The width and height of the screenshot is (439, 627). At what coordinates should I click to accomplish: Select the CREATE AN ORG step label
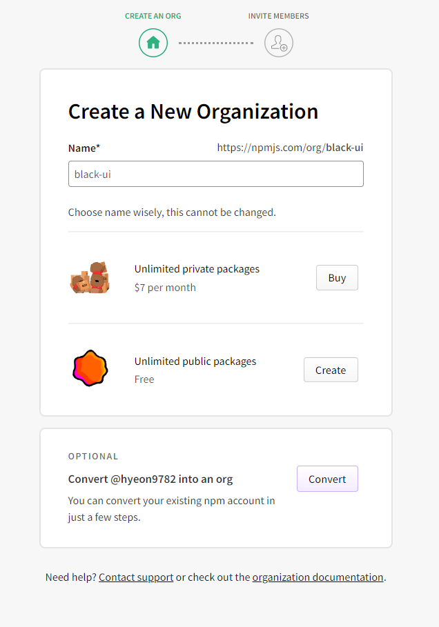click(153, 16)
